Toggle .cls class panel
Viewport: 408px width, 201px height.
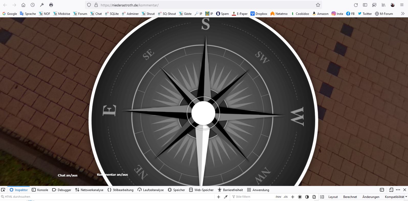286,197
